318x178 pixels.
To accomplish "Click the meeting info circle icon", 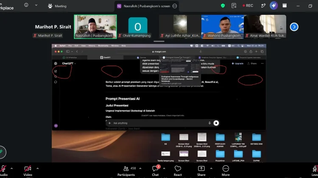I will pos(26,5).
